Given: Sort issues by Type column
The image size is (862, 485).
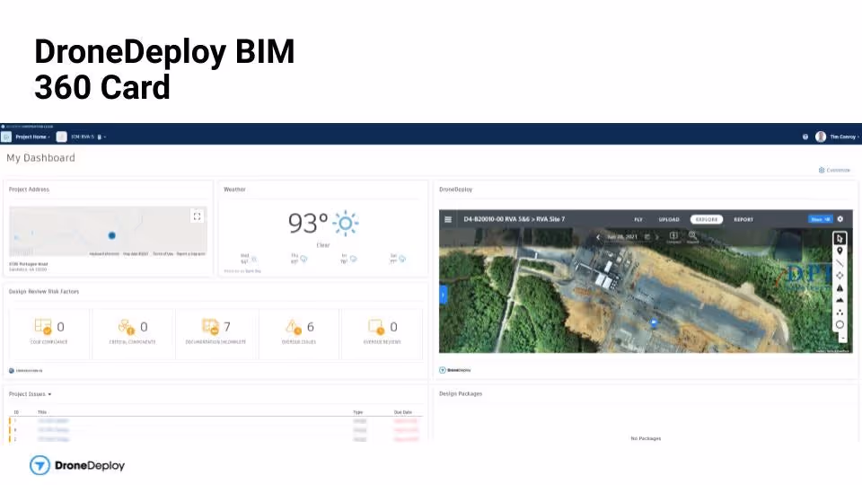Looking at the screenshot, I should [358, 412].
